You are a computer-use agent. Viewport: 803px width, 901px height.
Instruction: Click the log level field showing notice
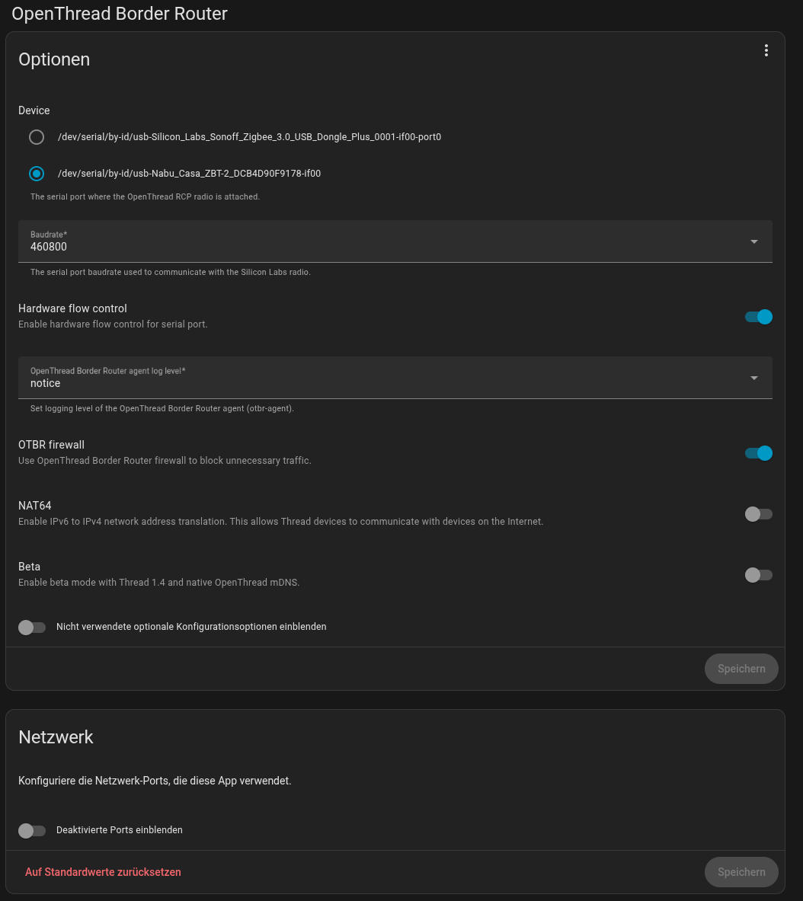pos(381,378)
